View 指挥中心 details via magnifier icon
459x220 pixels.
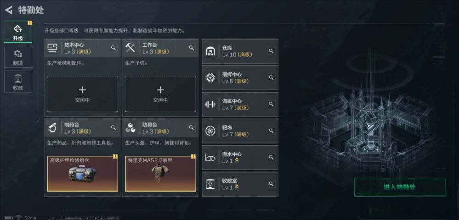[x=272, y=78]
